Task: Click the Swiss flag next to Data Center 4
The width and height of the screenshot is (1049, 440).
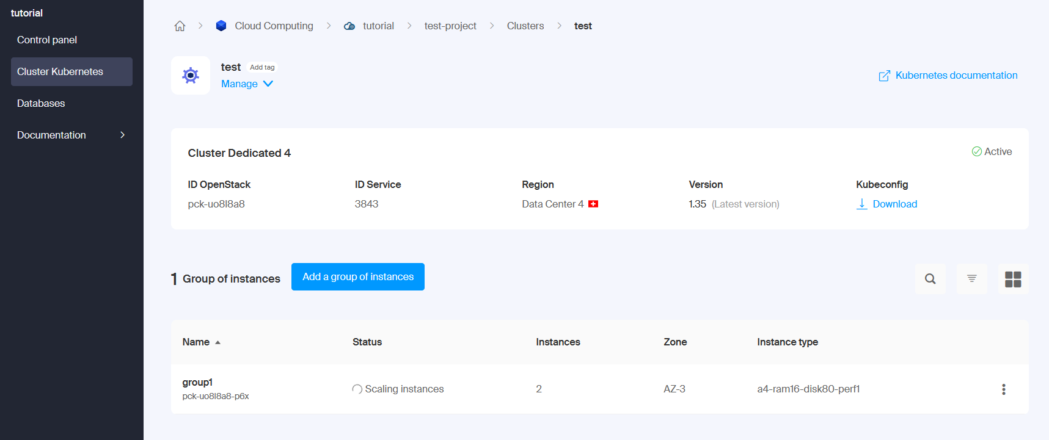Action: pyautogui.click(x=593, y=204)
